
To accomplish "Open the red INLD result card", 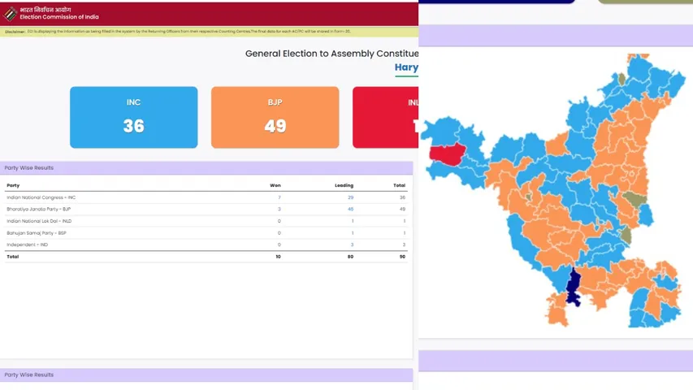I will point(385,117).
